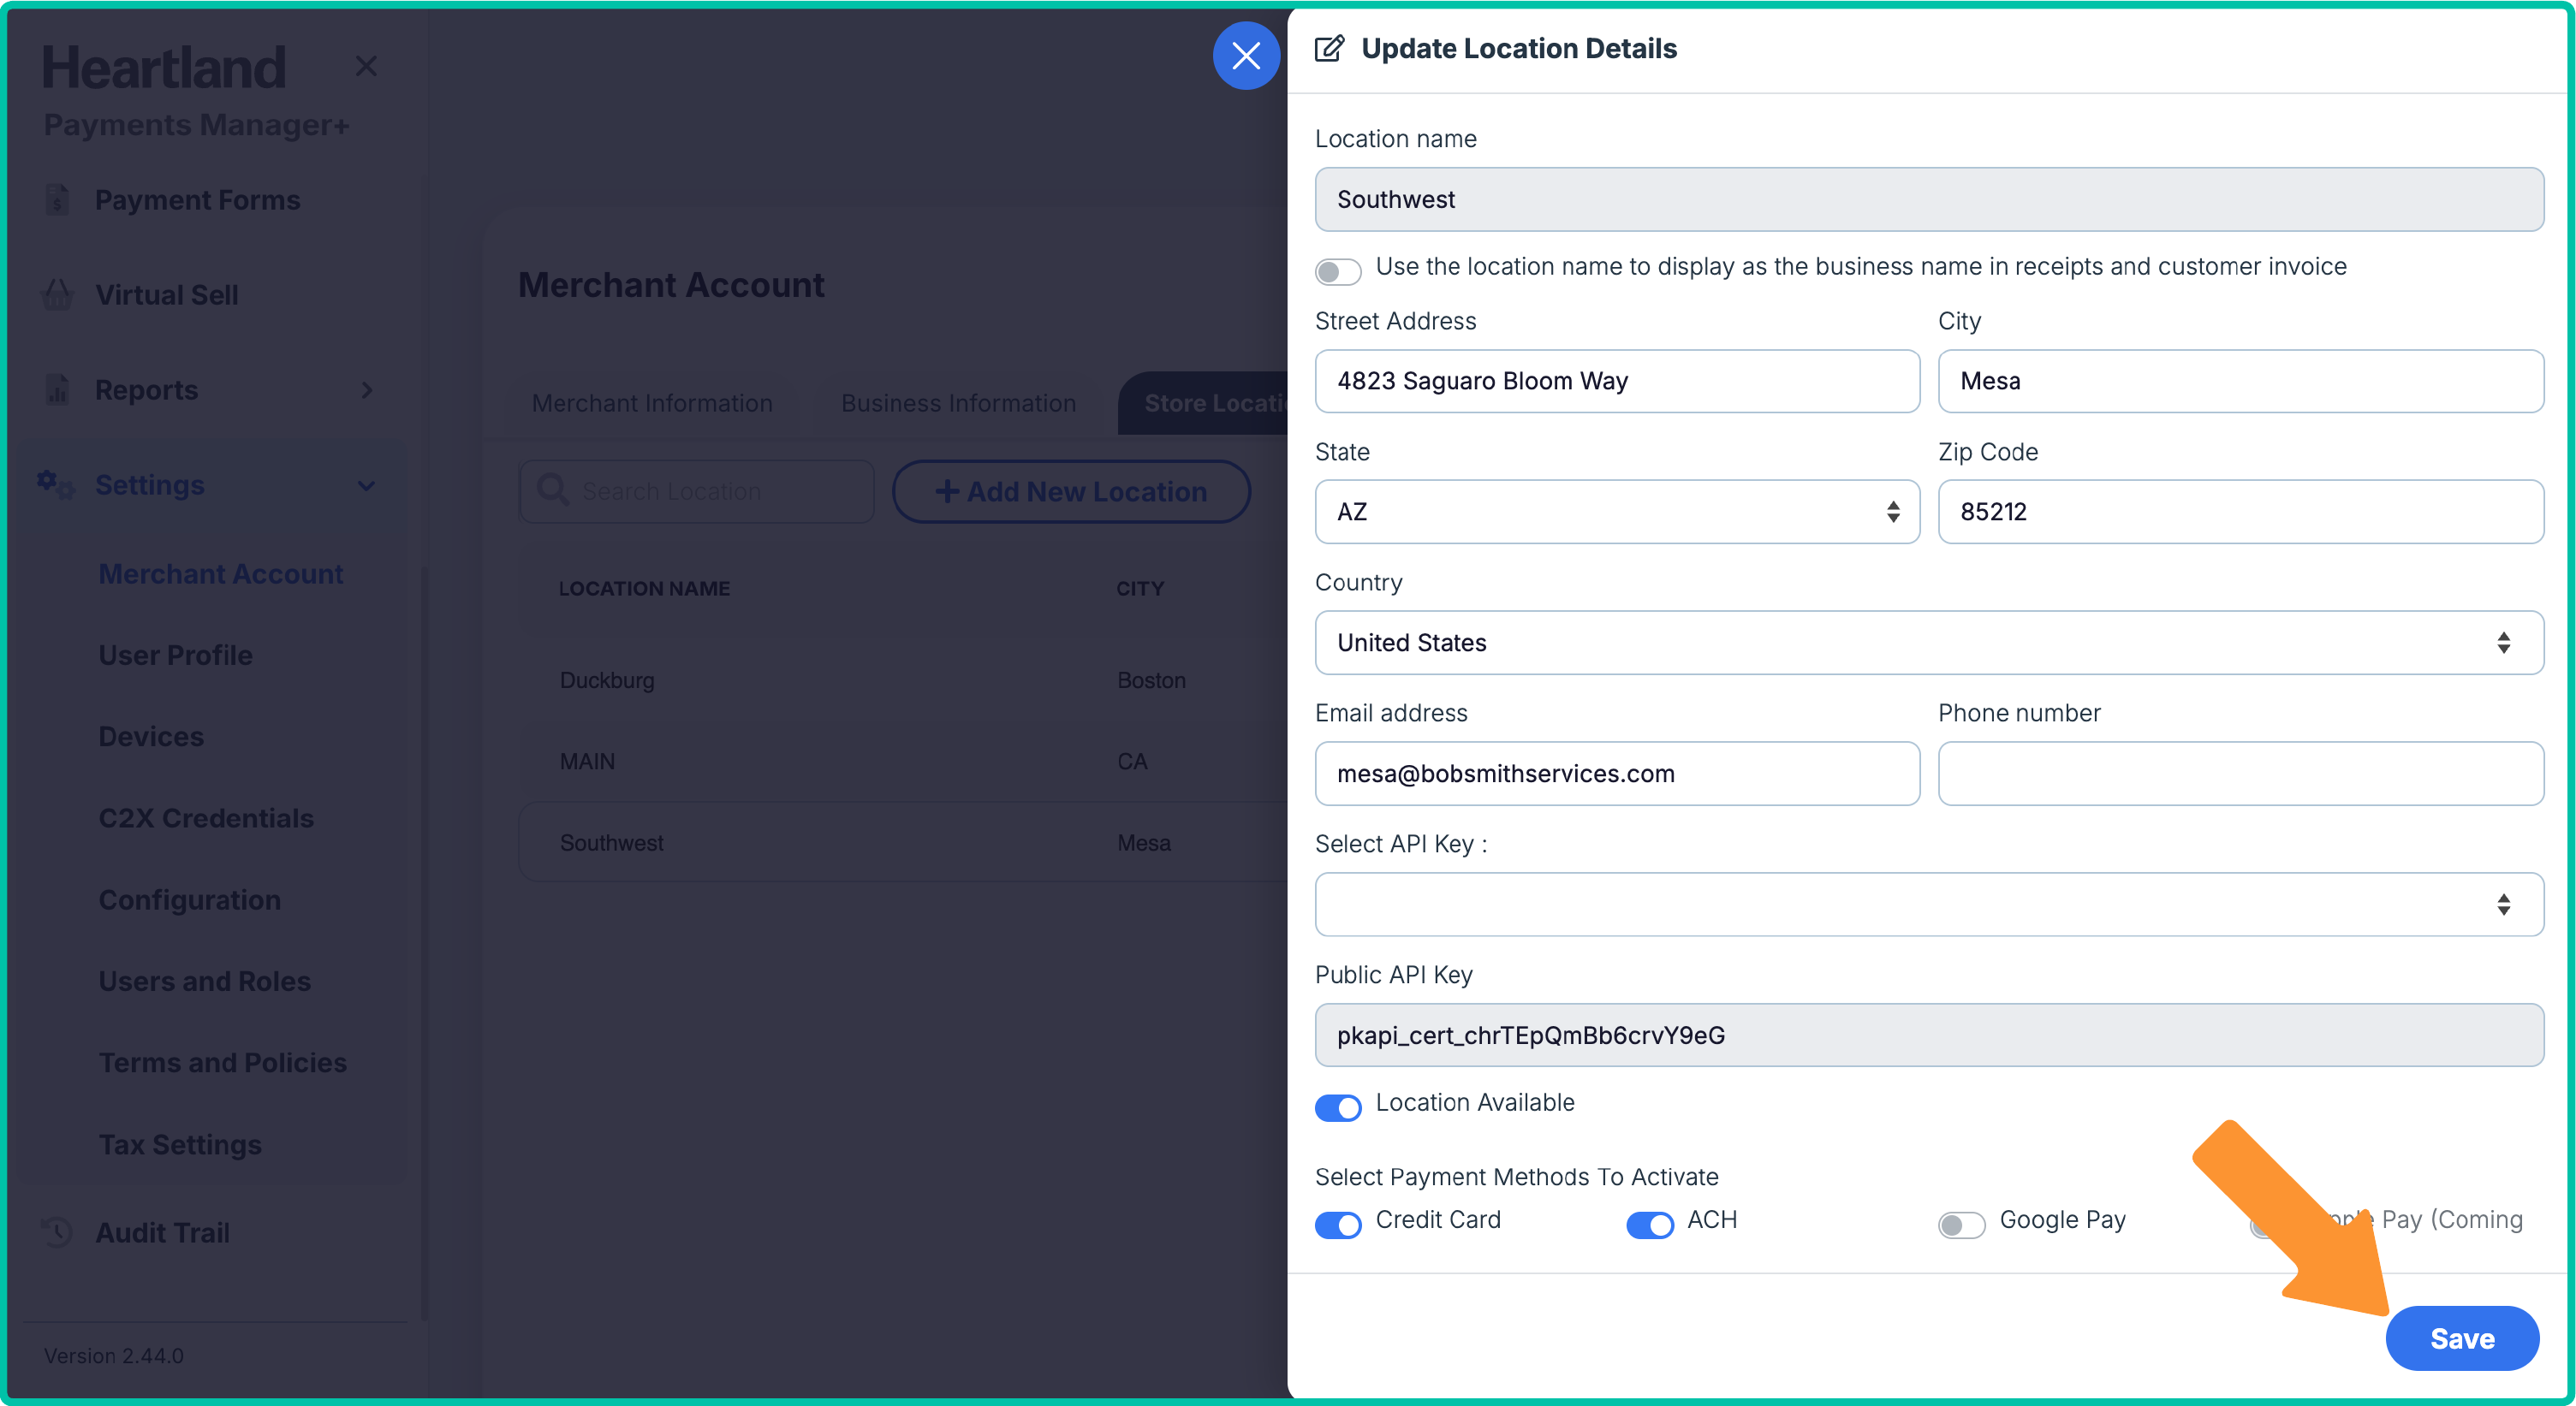Enable the Google Pay payment method
This screenshot has height=1406, width=2576.
click(1961, 1224)
